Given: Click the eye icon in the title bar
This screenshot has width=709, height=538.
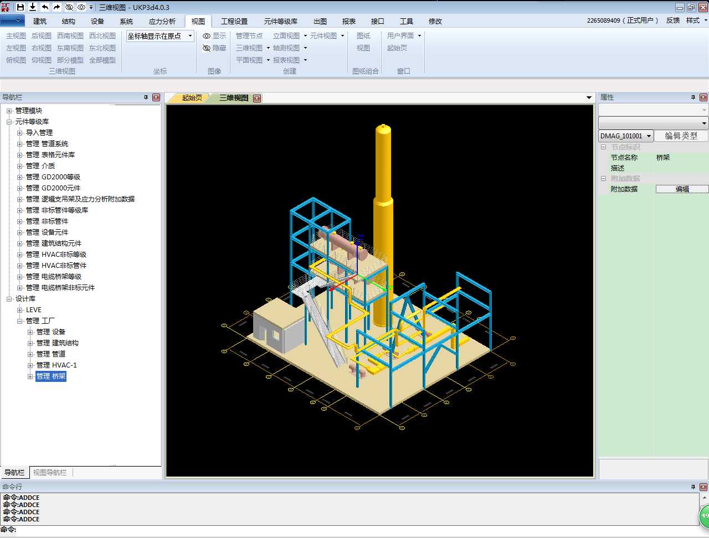Looking at the screenshot, I should tap(81, 7).
